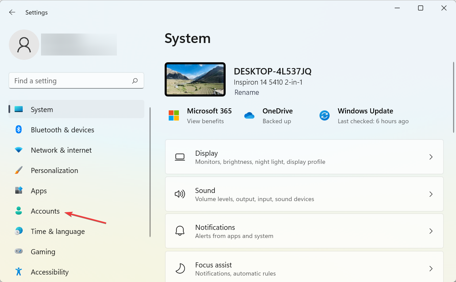
Task: Select the Bluetooth & devices icon
Action: pos(18,130)
